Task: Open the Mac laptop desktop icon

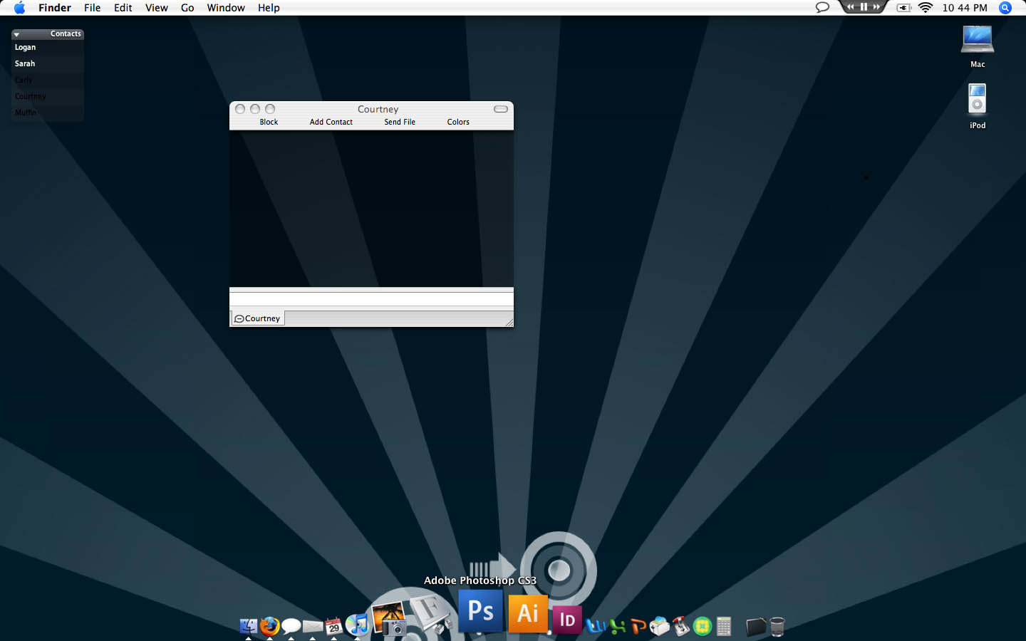Action: [x=978, y=39]
